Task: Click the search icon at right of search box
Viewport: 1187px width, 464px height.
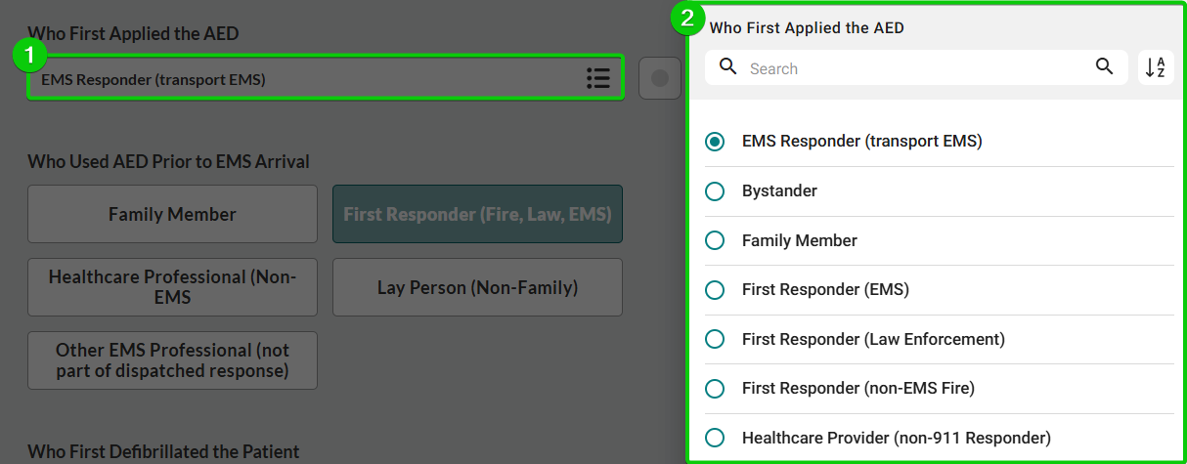Action: click(x=1104, y=67)
